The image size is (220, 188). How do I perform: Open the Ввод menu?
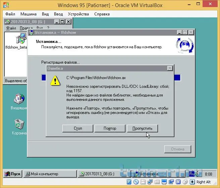pyautogui.click(x=58, y=14)
